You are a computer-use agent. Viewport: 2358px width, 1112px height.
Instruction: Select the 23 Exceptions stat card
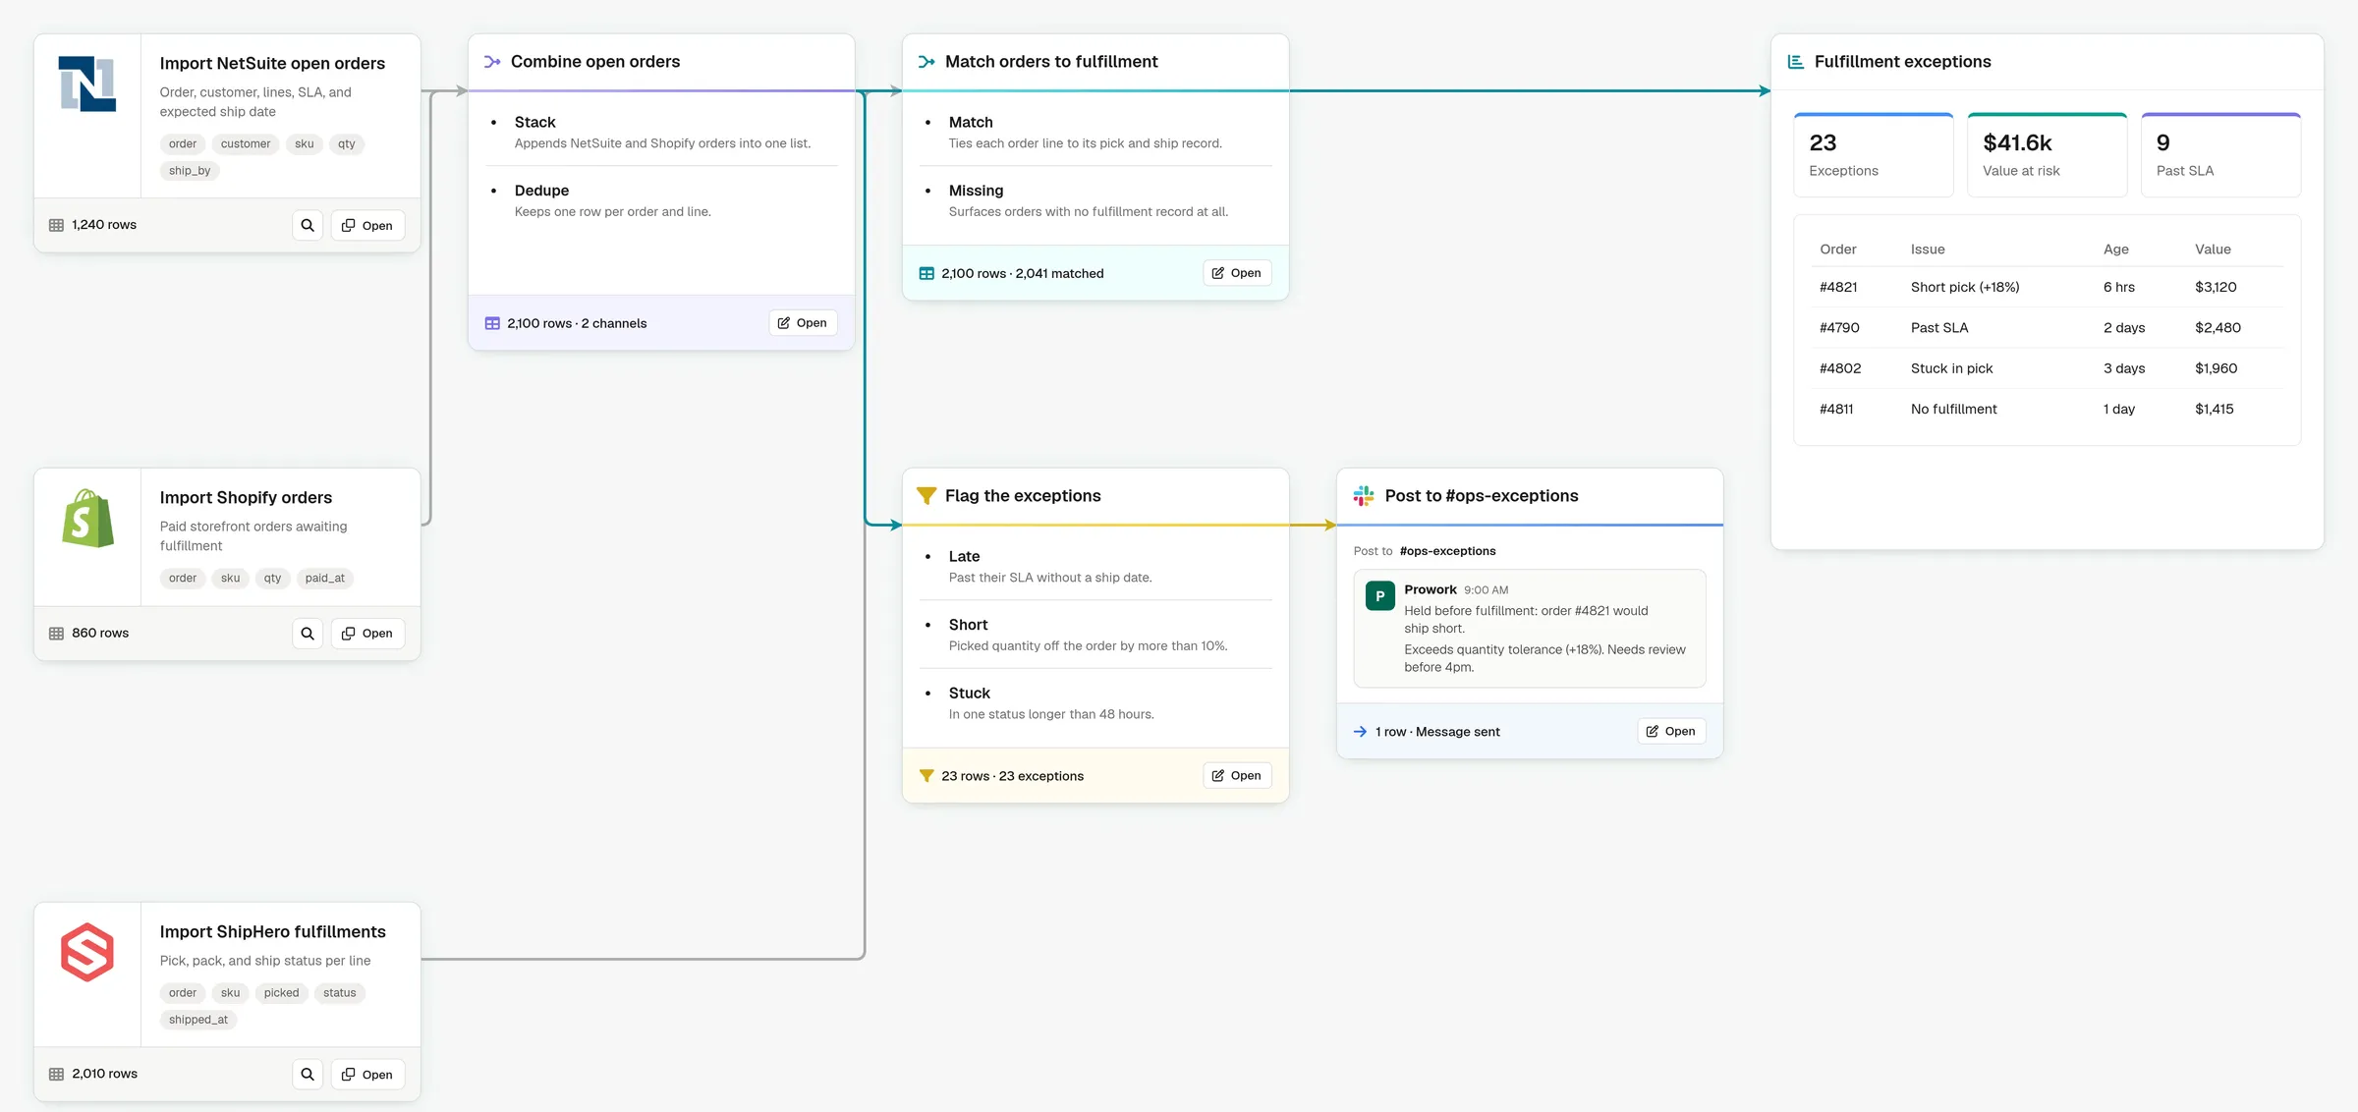pyautogui.click(x=1874, y=155)
